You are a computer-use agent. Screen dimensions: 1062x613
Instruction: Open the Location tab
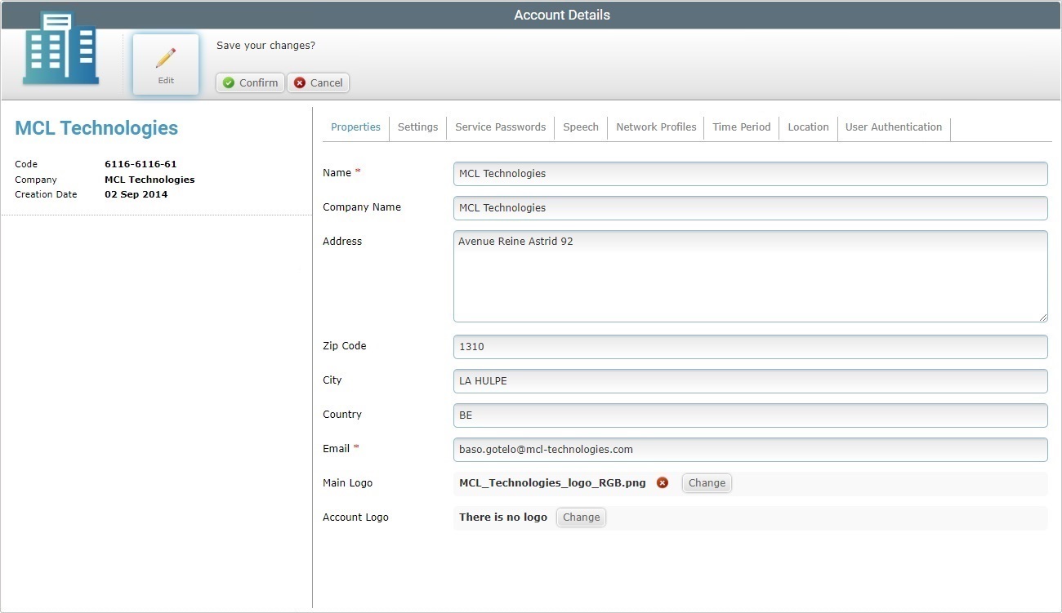tap(808, 127)
